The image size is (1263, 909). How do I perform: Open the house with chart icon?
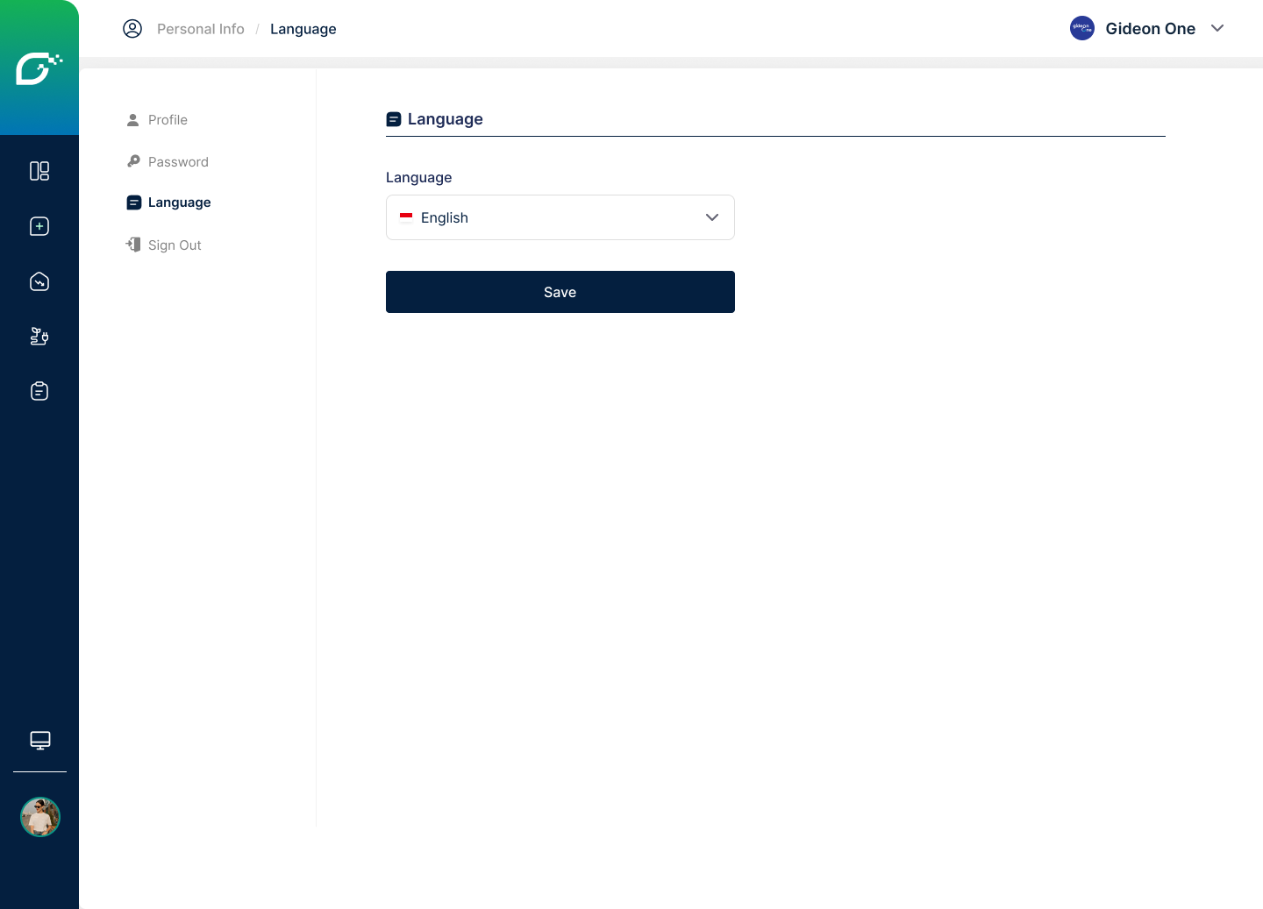click(x=39, y=281)
